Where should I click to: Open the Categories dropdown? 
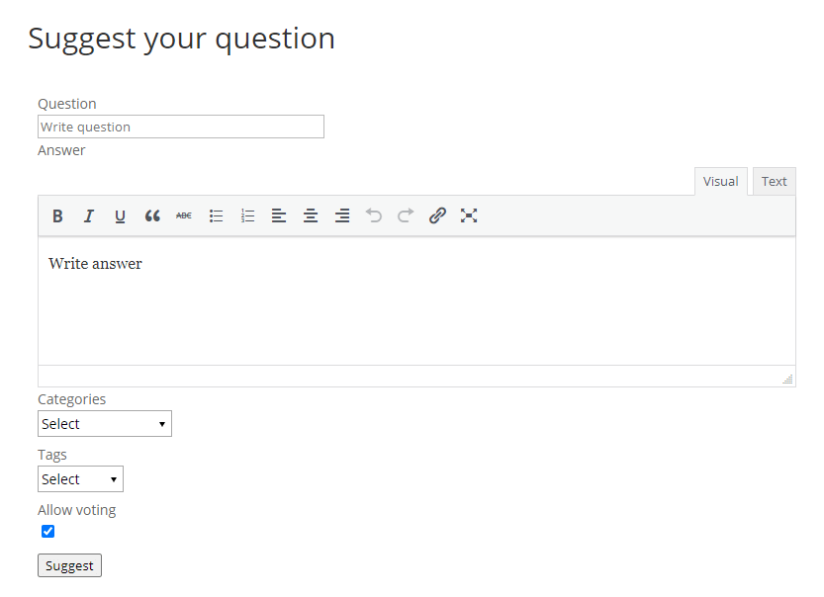pos(104,424)
